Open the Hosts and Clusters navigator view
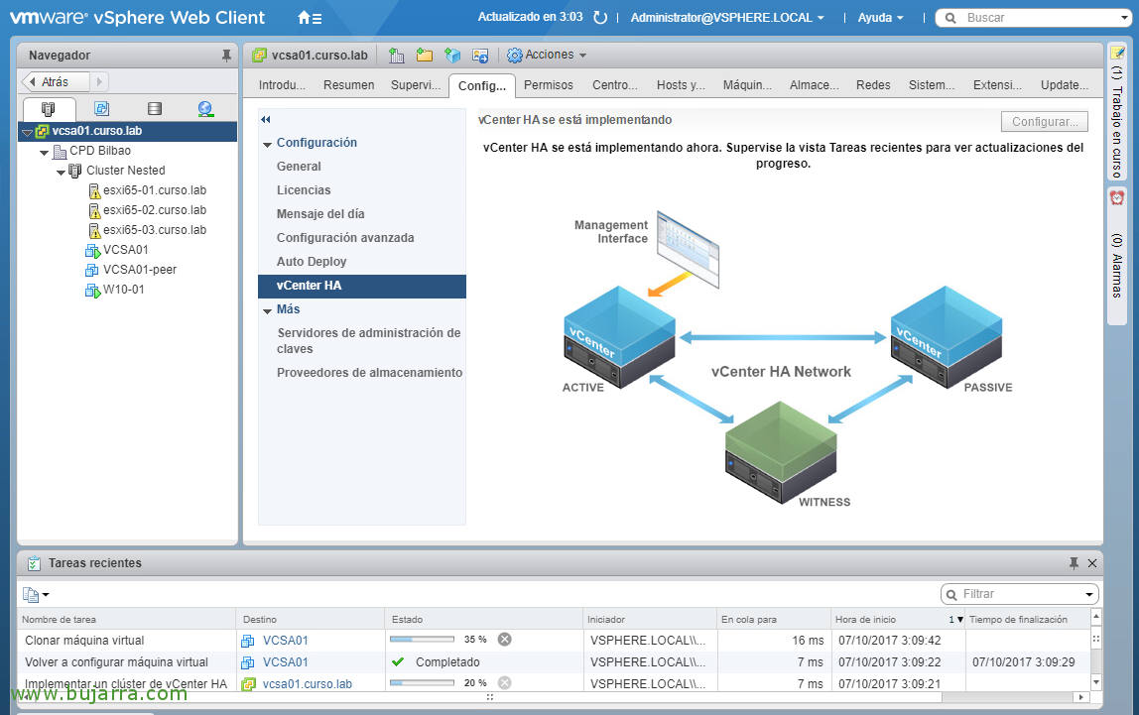Viewport: 1139px width, 715px height. click(x=49, y=109)
